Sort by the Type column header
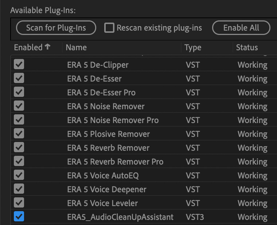 coord(193,48)
